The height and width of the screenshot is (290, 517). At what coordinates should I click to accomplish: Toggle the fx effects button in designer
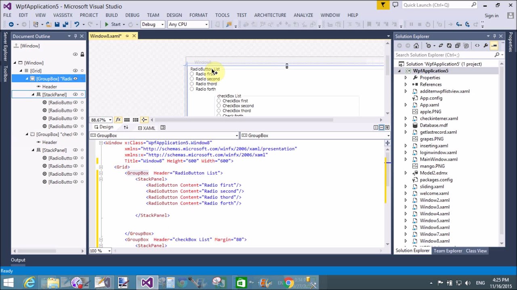tap(118, 120)
